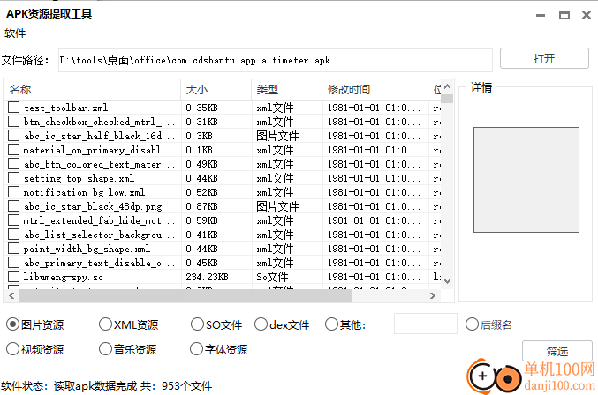Check the box for libumeng-spy.so
Screen dimensions: 598x395
click(14, 276)
